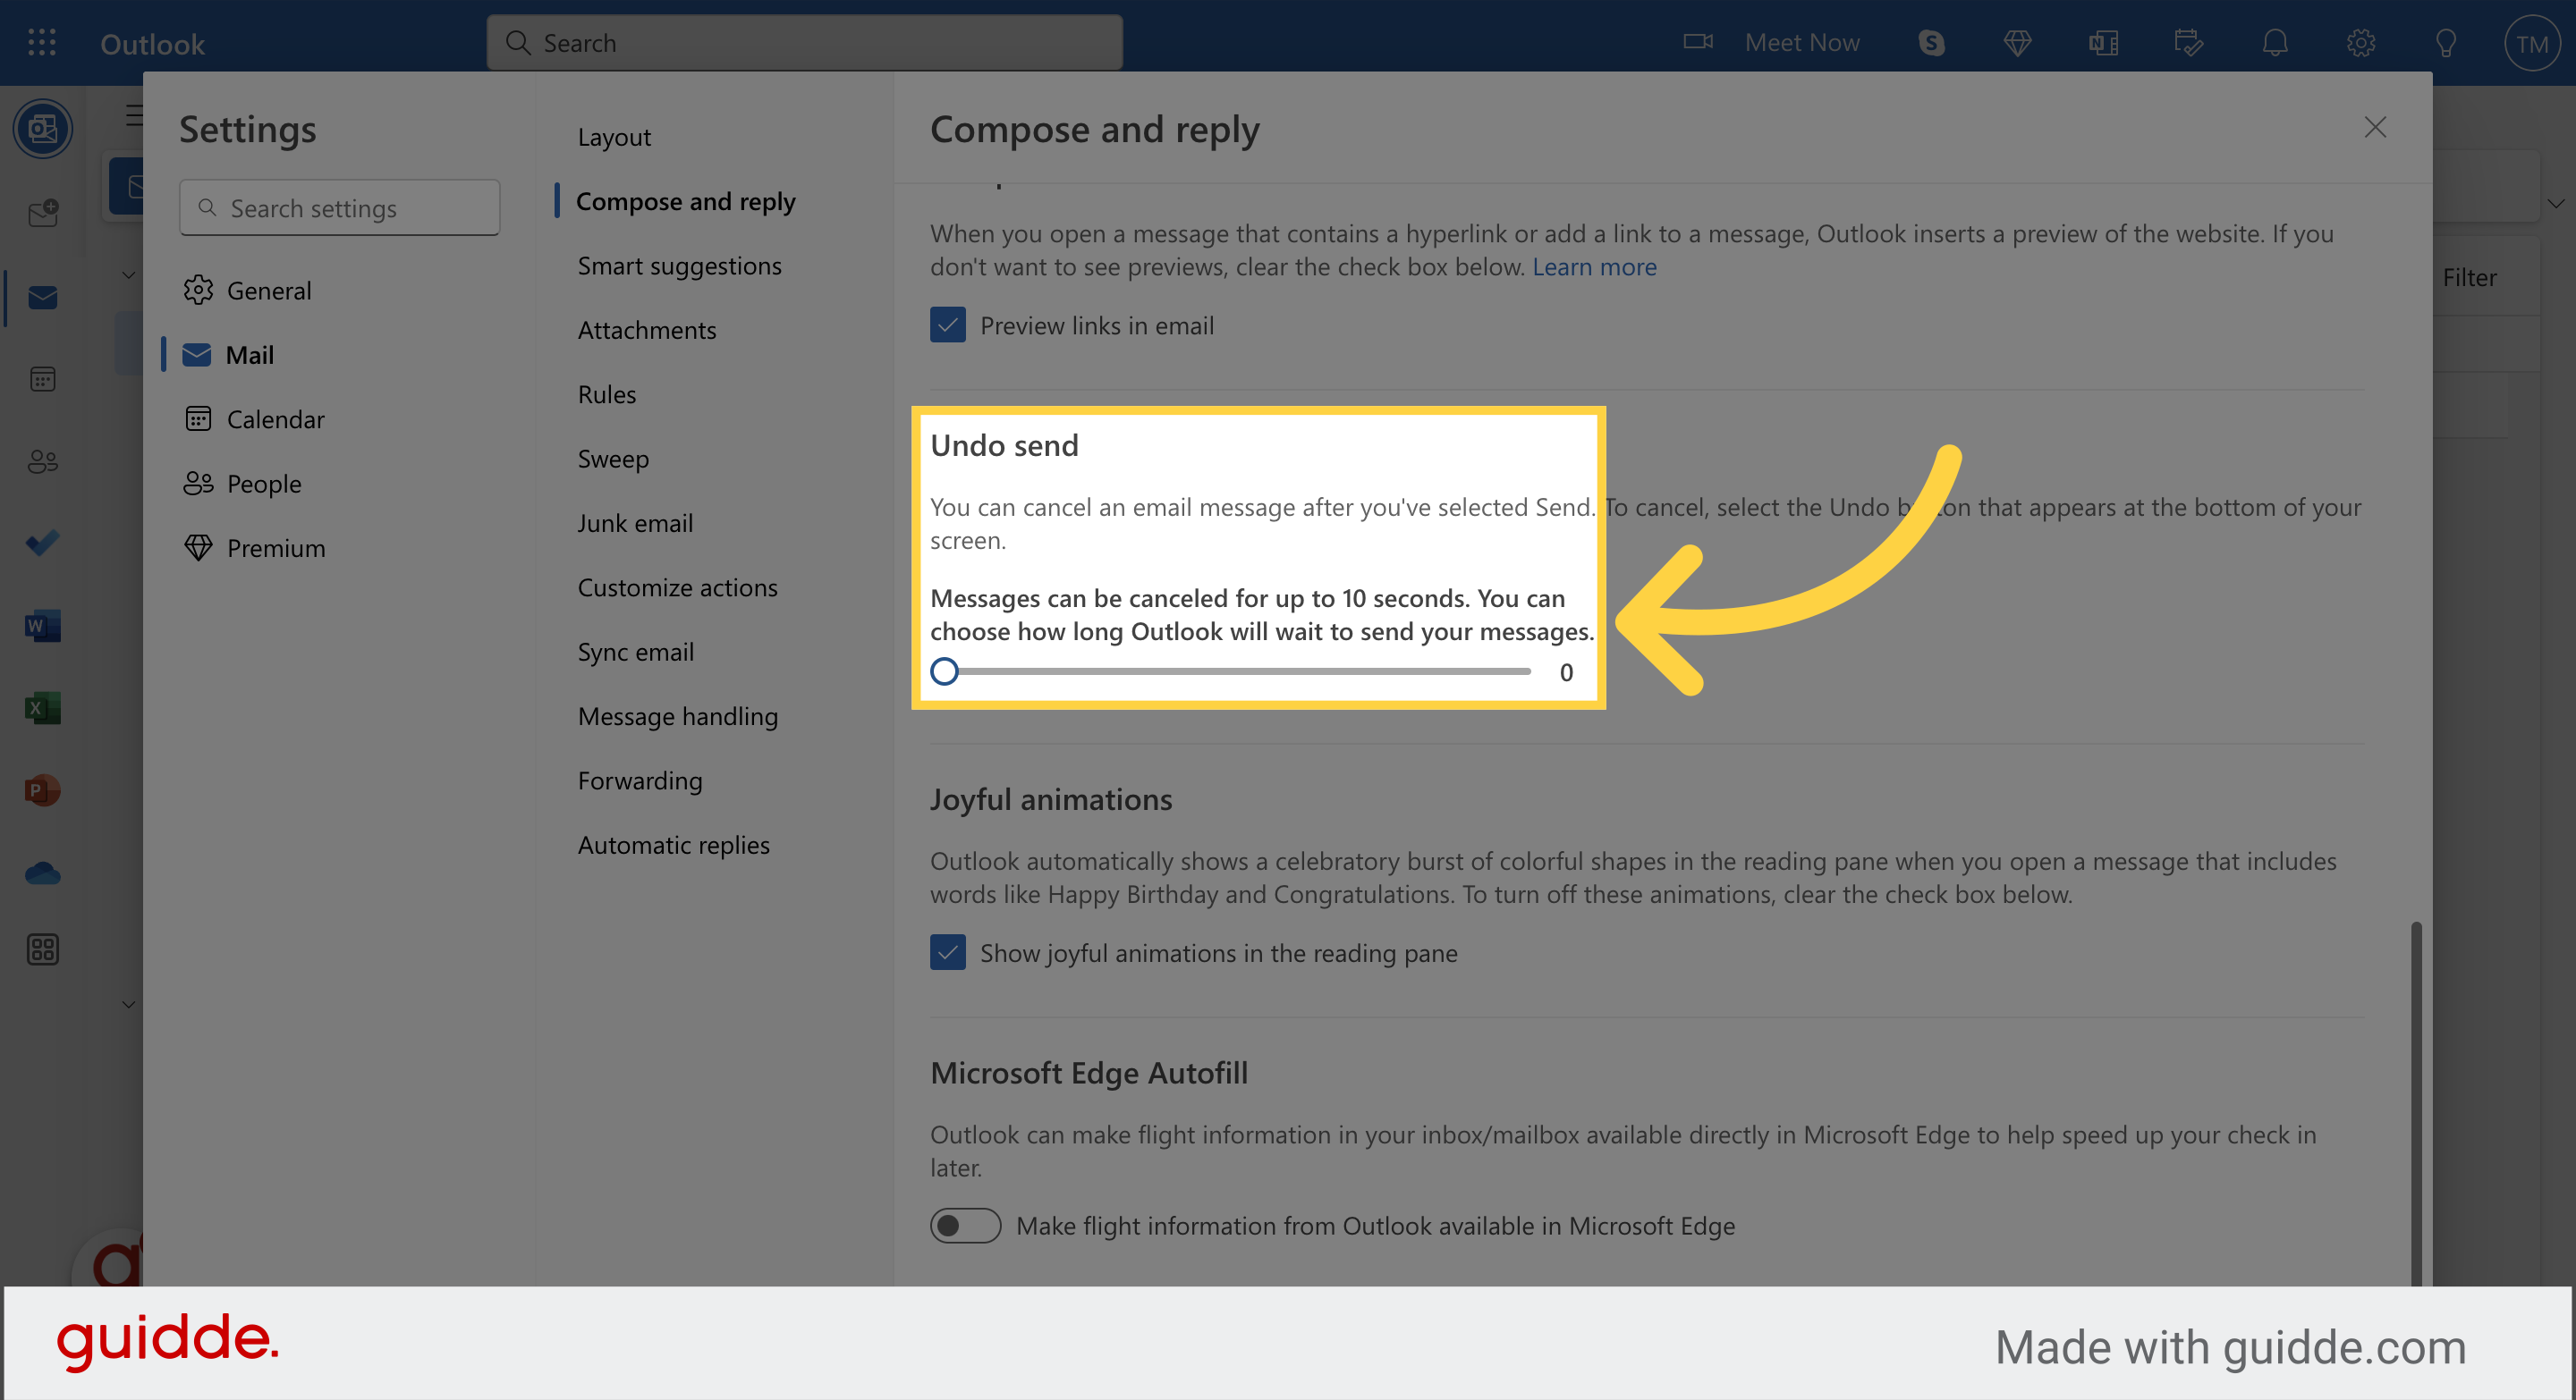2576x1400 pixels.
Task: Open Automatic replies settings
Action: point(674,845)
